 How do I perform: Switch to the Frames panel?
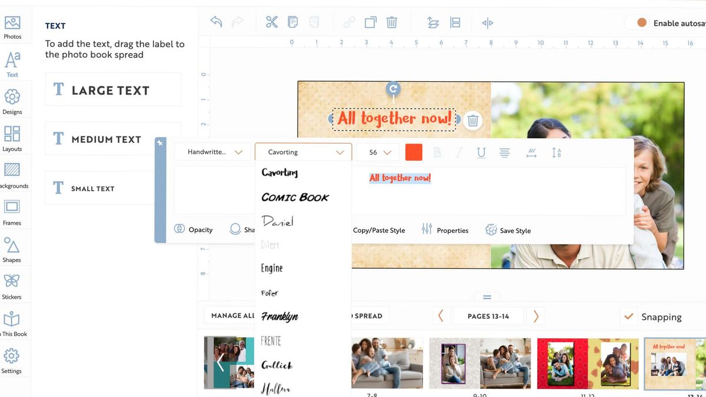[x=12, y=211]
